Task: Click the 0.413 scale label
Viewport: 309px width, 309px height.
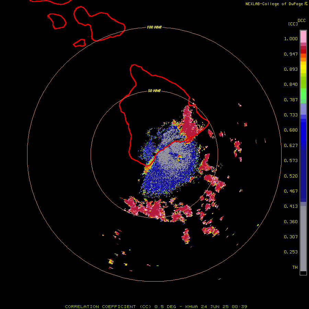Action: (291, 206)
